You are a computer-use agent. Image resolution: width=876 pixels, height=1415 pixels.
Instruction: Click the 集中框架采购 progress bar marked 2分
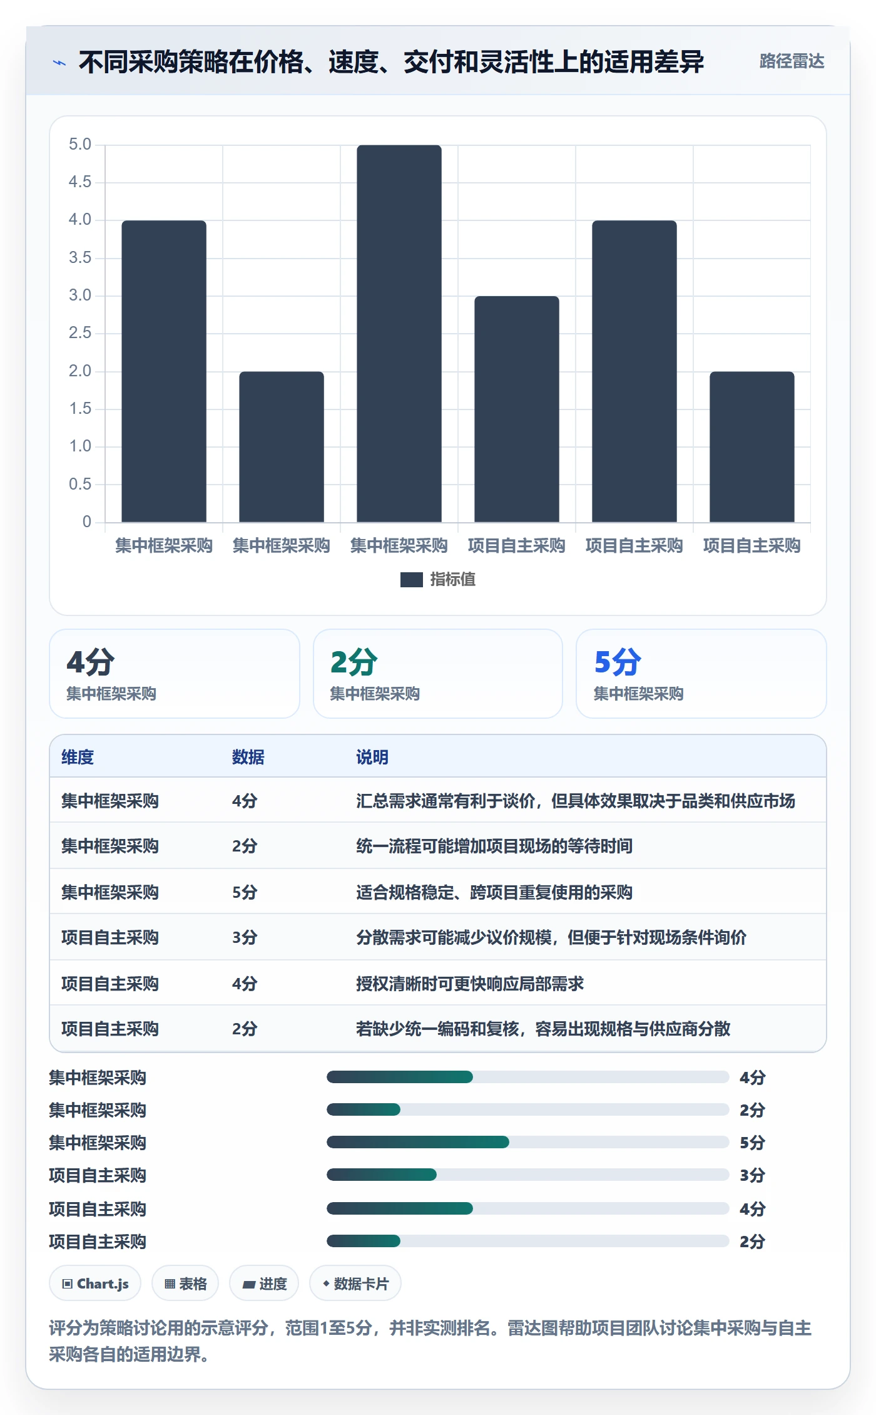pyautogui.click(x=527, y=1109)
